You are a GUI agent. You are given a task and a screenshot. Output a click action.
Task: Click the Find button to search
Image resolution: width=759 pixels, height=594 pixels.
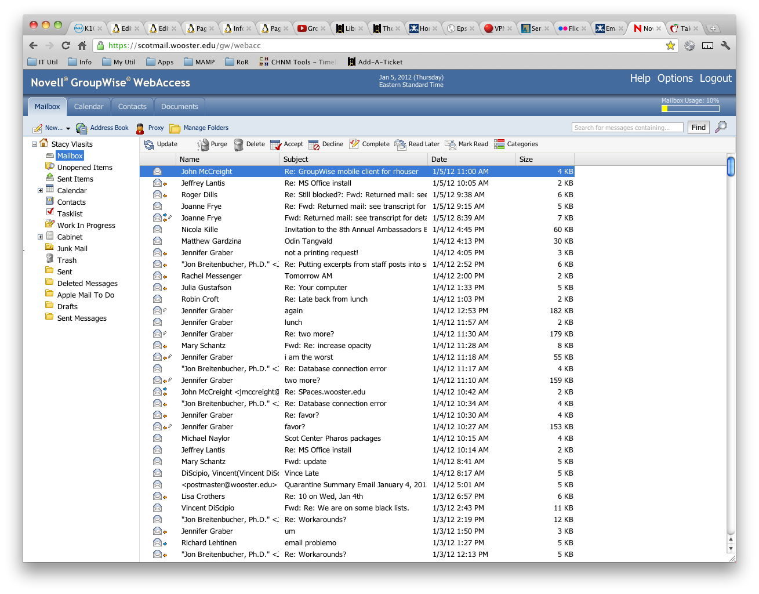tap(698, 127)
